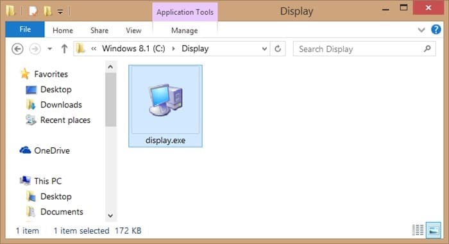This screenshot has height=244, width=449.
Task: Open the address bar history dropdown
Action: click(264, 49)
